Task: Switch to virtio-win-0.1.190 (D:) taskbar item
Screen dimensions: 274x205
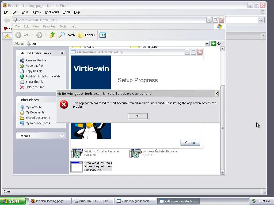Action: [x=93, y=201]
